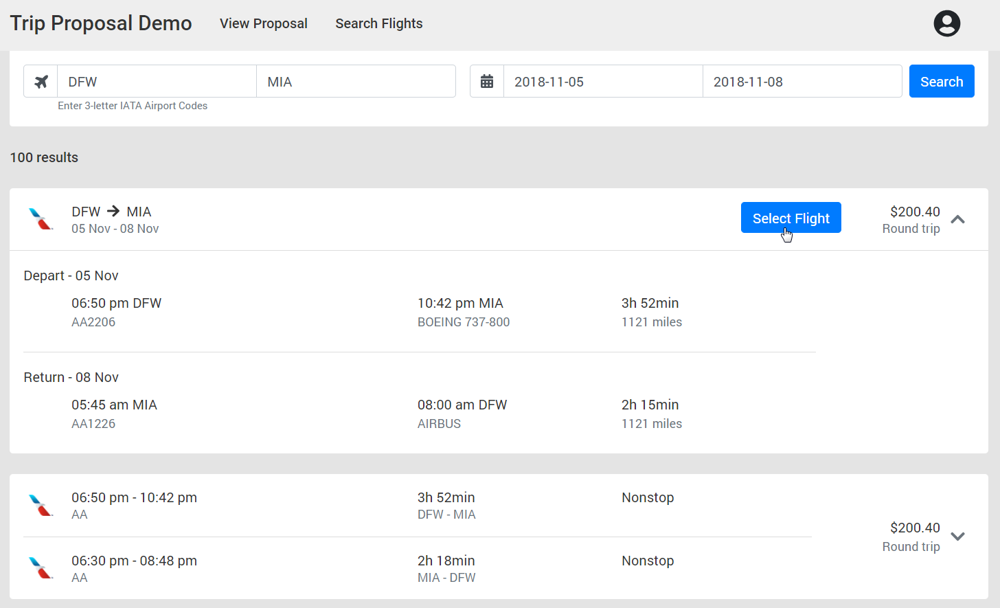The width and height of the screenshot is (1000, 608).
Task: Focus the MIA destination airport field
Action: pos(356,82)
